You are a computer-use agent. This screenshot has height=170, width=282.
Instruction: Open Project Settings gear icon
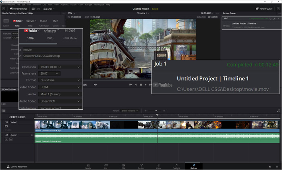point(277,167)
